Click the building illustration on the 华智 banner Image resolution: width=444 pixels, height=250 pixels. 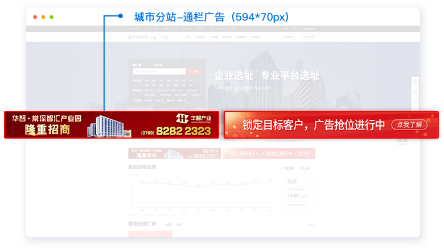tap(109, 127)
